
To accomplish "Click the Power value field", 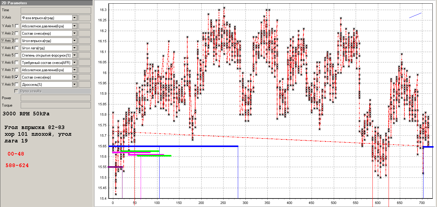I will [x=55, y=98].
